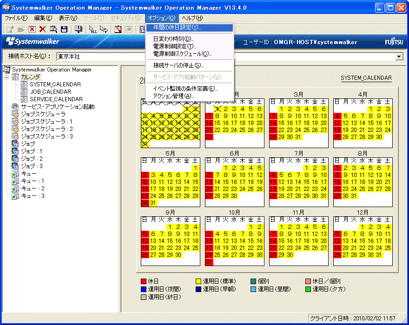Click the plain red X delete icon
409x325 pixels.
tap(42, 29)
